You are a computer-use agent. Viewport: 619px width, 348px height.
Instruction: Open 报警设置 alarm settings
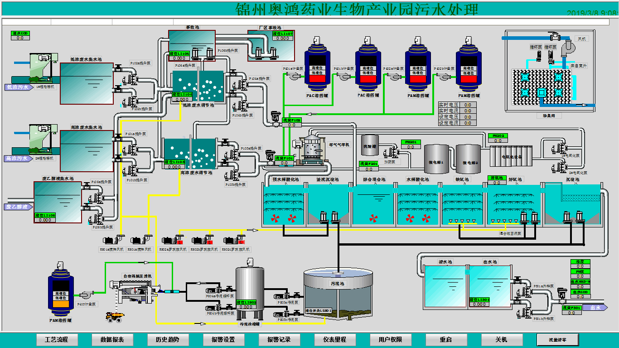pyautogui.click(x=223, y=339)
